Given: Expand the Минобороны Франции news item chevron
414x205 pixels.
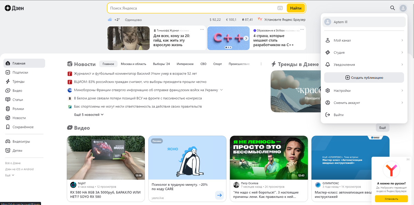Looking at the screenshot, I should click(221, 90).
